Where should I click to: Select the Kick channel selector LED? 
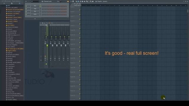coord(40,6)
